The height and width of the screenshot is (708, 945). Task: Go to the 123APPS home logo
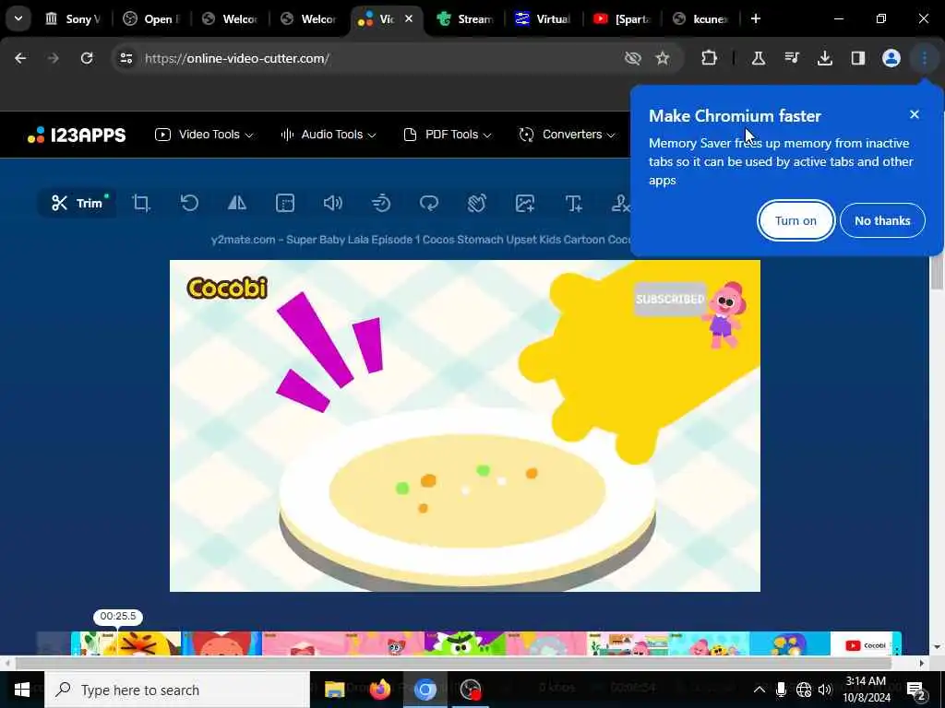pos(77,135)
